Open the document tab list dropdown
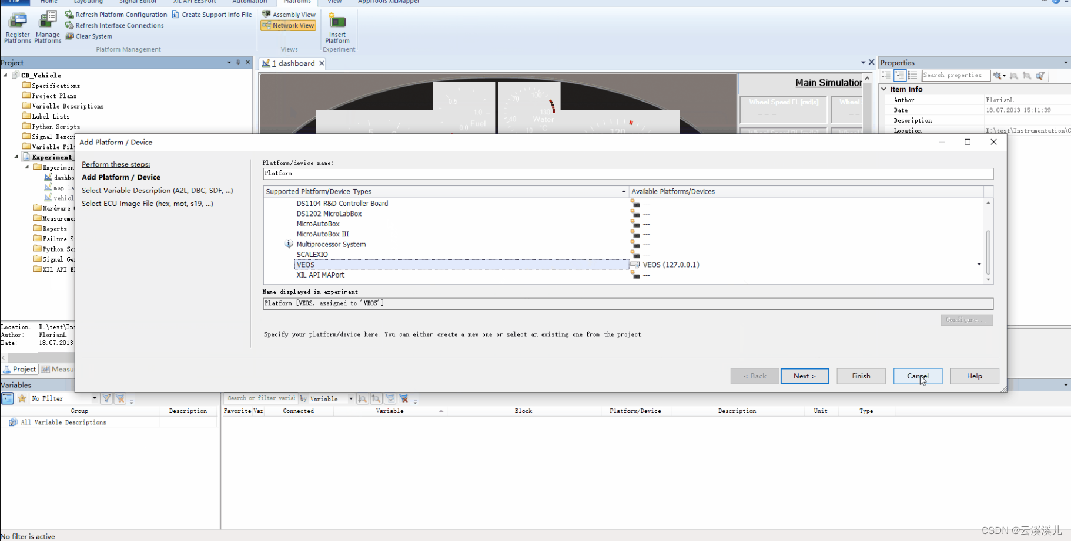This screenshot has height=541, width=1071. (862, 62)
